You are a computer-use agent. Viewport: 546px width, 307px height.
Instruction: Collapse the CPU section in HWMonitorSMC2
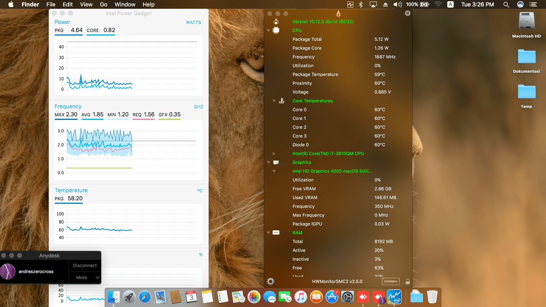[268, 30]
